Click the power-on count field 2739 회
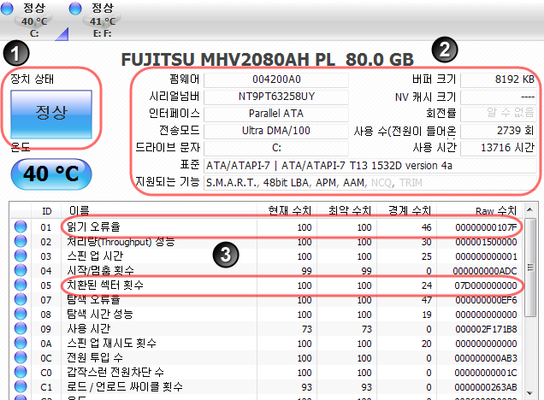The width and height of the screenshot is (544, 400). [x=499, y=131]
